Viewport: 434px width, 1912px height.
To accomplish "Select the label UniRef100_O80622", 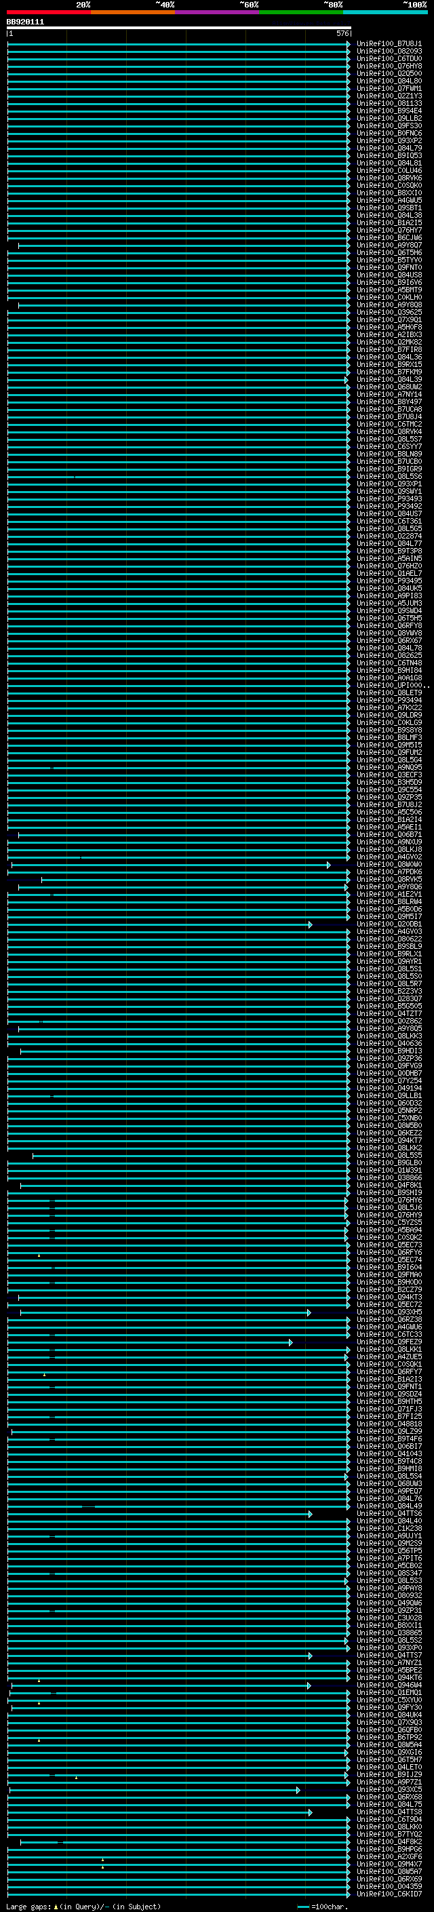I will tap(389, 939).
